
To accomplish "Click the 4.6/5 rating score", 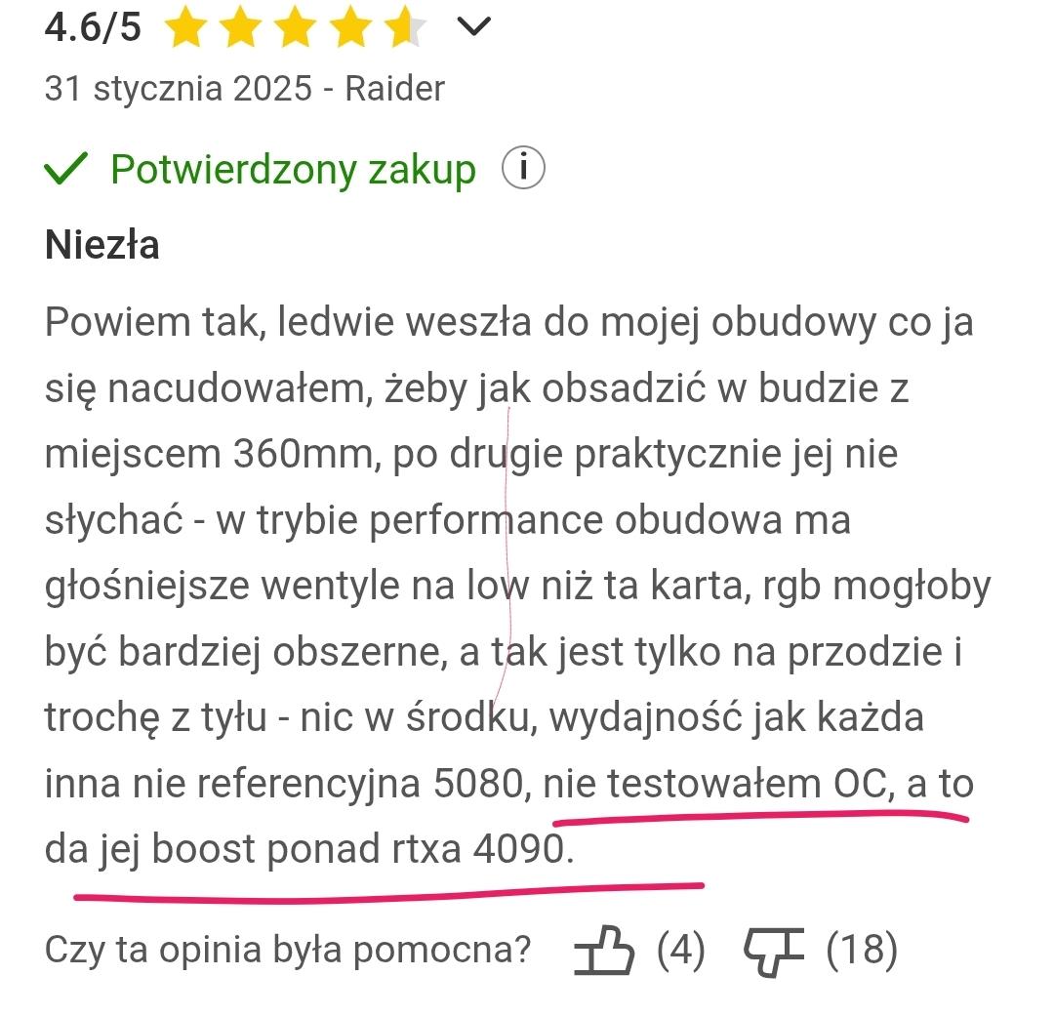I will coord(93,27).
